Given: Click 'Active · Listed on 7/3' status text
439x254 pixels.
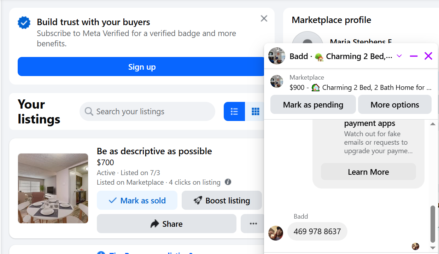Looking at the screenshot, I should pyautogui.click(x=128, y=173).
